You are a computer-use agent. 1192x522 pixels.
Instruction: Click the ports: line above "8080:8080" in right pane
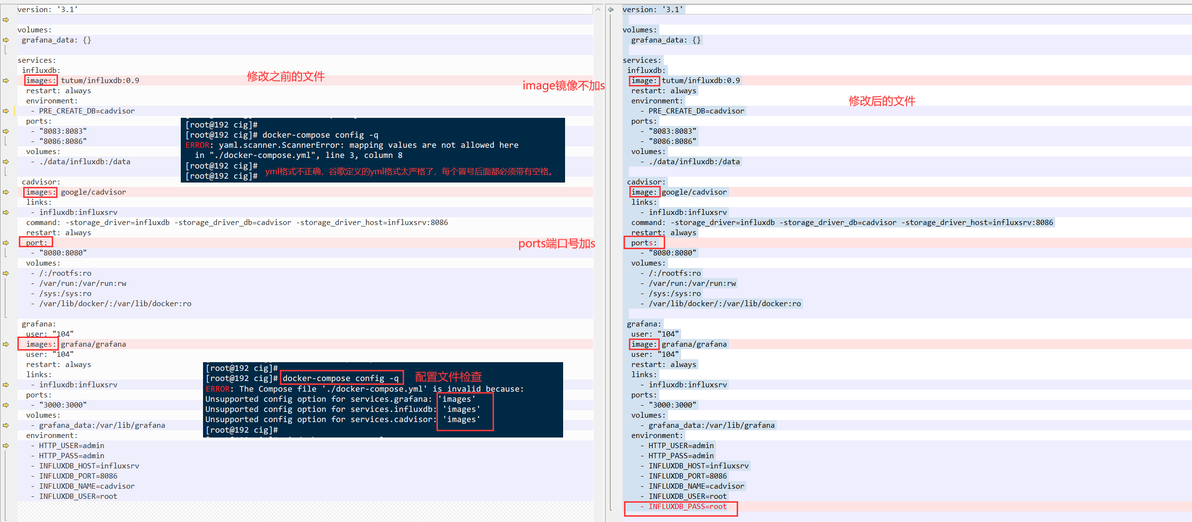[x=907, y=243]
